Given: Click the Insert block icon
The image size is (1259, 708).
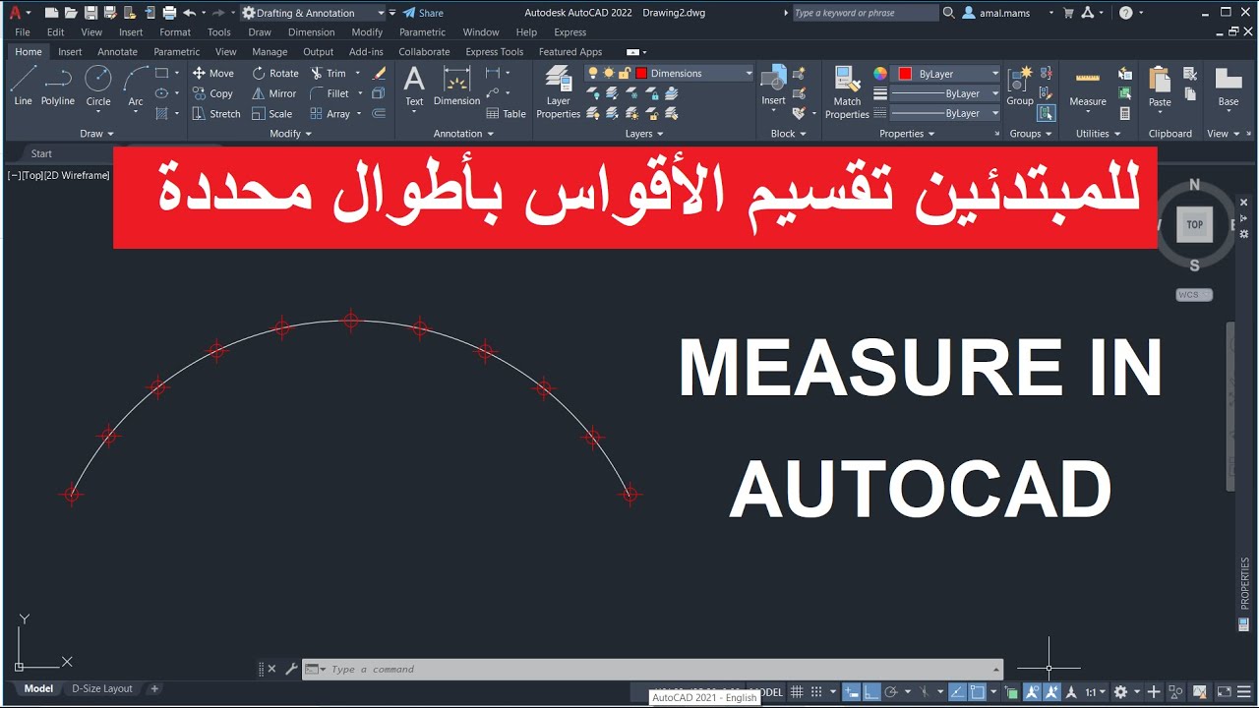Looking at the screenshot, I should pyautogui.click(x=773, y=87).
